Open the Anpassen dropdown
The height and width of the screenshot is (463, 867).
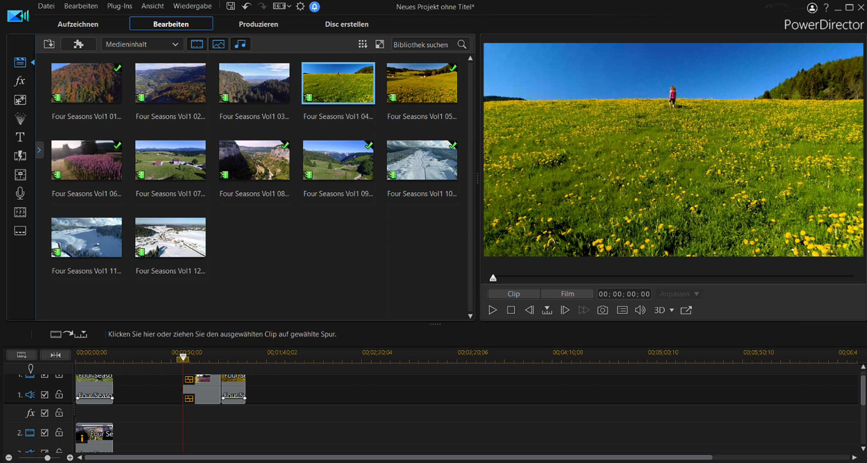pyautogui.click(x=679, y=294)
